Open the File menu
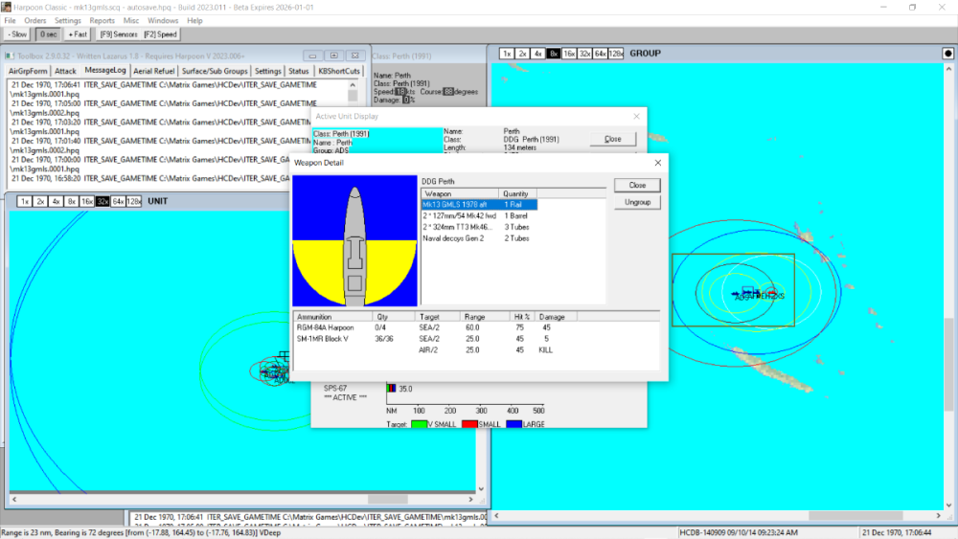 pyautogui.click(x=10, y=21)
